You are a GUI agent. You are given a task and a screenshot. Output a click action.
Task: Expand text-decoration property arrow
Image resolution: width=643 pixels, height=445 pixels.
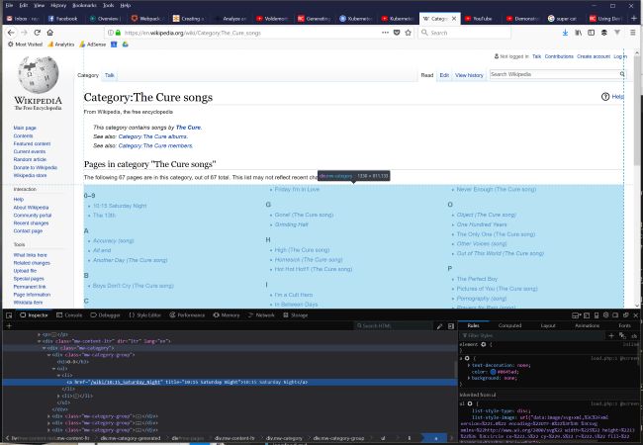pos(469,365)
